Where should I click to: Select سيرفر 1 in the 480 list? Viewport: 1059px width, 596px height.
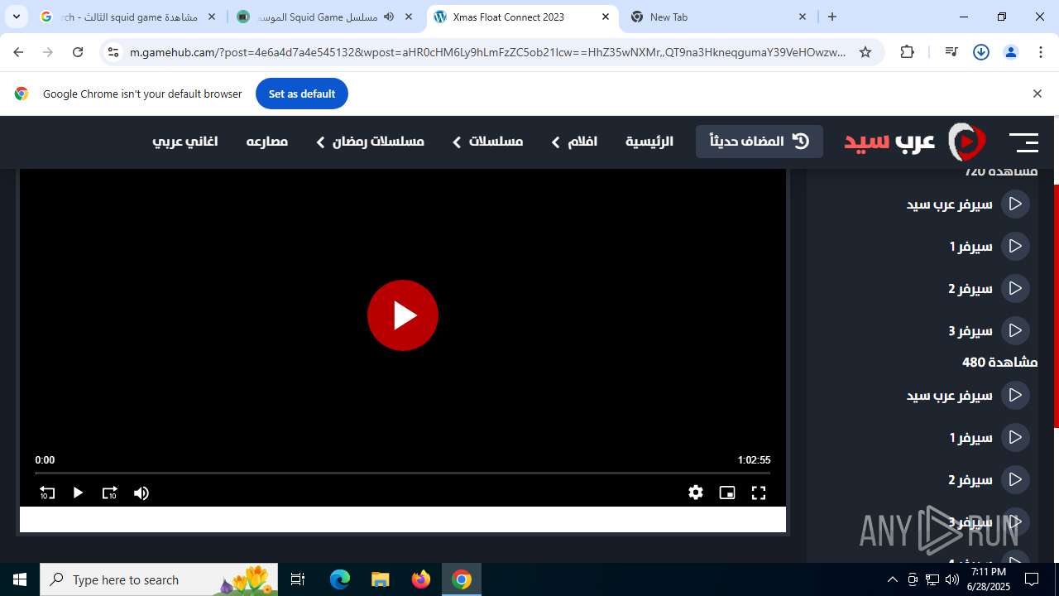990,437
